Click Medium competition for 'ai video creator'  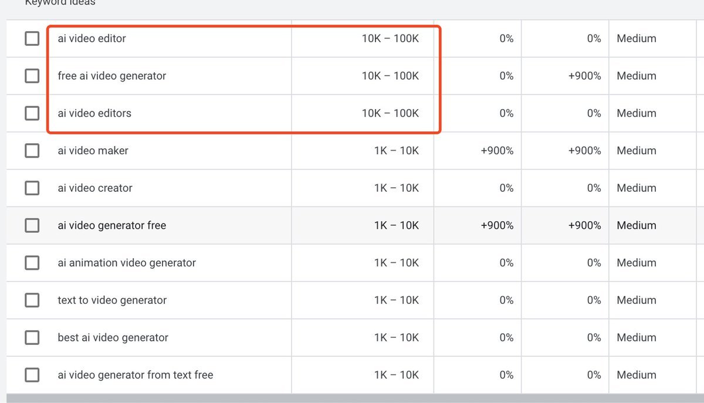(636, 188)
